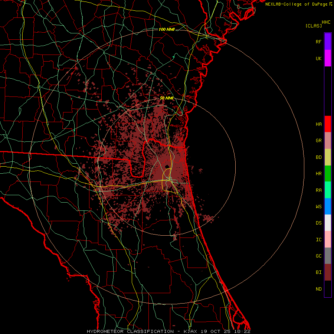The height and width of the screenshot is (334, 334).
Task: Click the 'GC' legend label
Action: click(x=318, y=256)
